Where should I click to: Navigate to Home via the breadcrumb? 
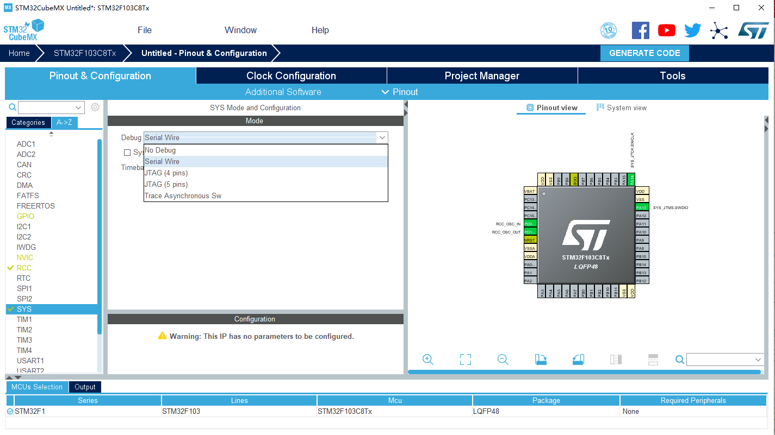(x=19, y=53)
